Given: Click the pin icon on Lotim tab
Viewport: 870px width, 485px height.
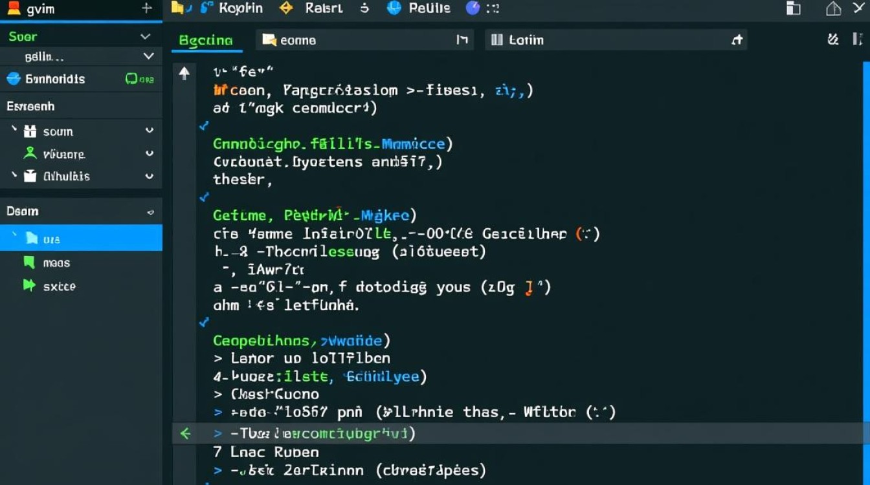Looking at the screenshot, I should [737, 40].
